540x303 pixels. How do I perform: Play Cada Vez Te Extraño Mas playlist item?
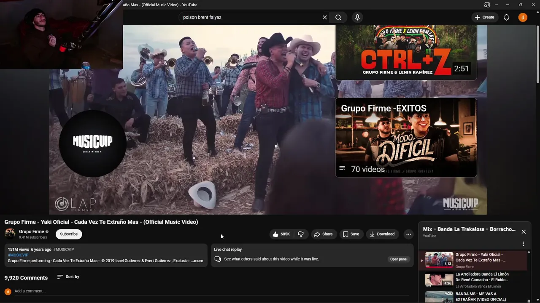pyautogui.click(x=472, y=260)
